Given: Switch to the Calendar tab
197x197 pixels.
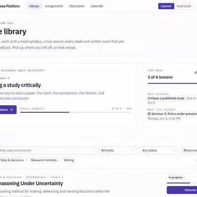Looking at the screenshot, I should click(97, 6).
